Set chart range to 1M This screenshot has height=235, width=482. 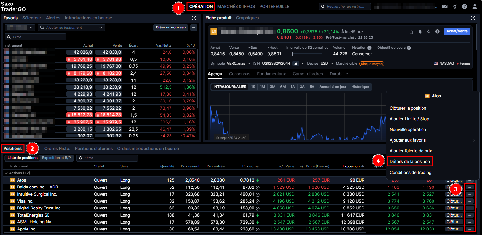(262, 87)
